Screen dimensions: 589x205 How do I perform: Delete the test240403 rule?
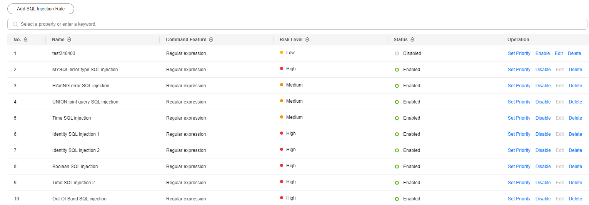point(574,53)
